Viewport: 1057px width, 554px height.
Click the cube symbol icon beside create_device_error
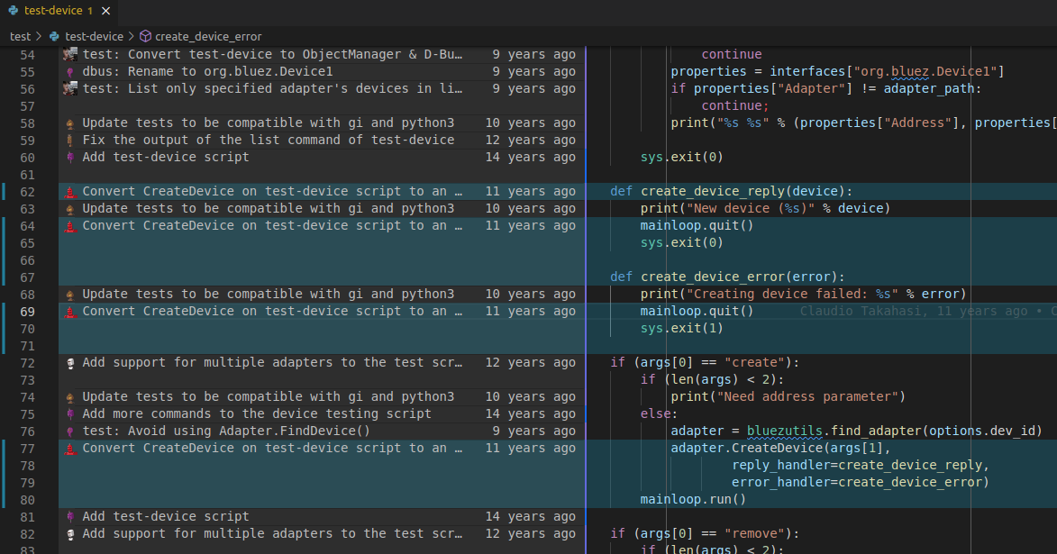tap(146, 36)
